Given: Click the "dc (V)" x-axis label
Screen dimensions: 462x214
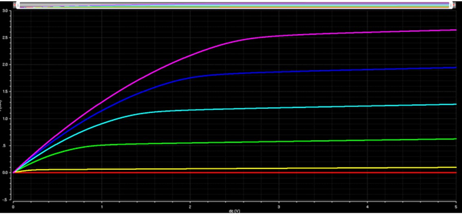Looking at the screenshot, I should (235, 211).
